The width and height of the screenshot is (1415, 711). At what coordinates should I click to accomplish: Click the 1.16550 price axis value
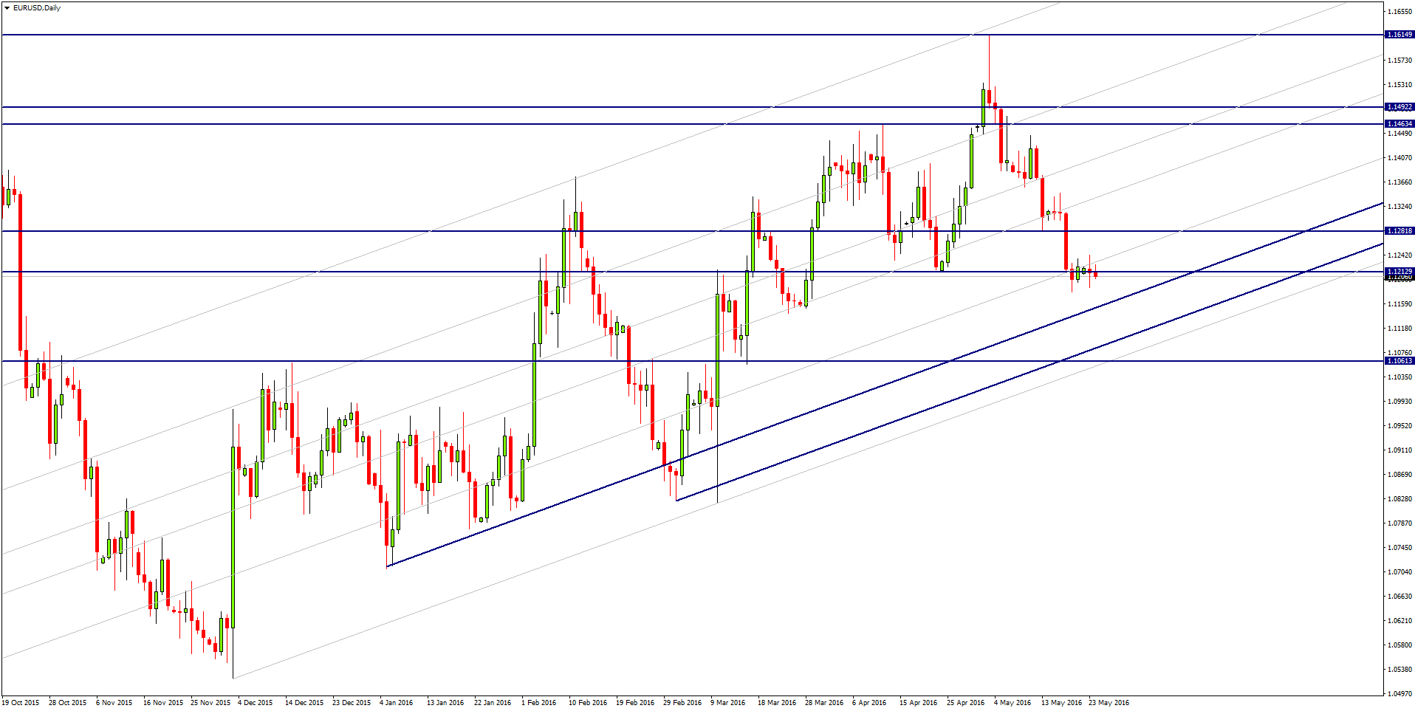pyautogui.click(x=1400, y=12)
